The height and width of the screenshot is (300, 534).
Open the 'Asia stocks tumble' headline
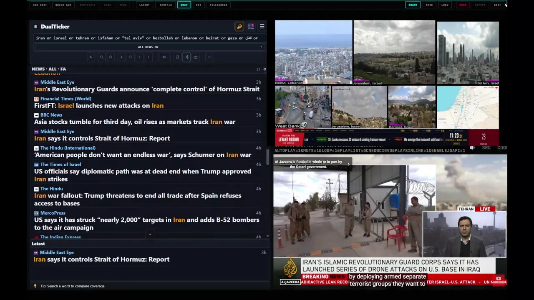tap(135, 122)
